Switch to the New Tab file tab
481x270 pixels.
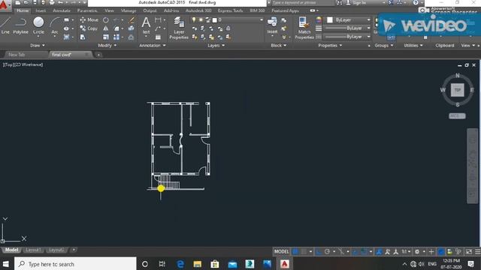coord(17,55)
